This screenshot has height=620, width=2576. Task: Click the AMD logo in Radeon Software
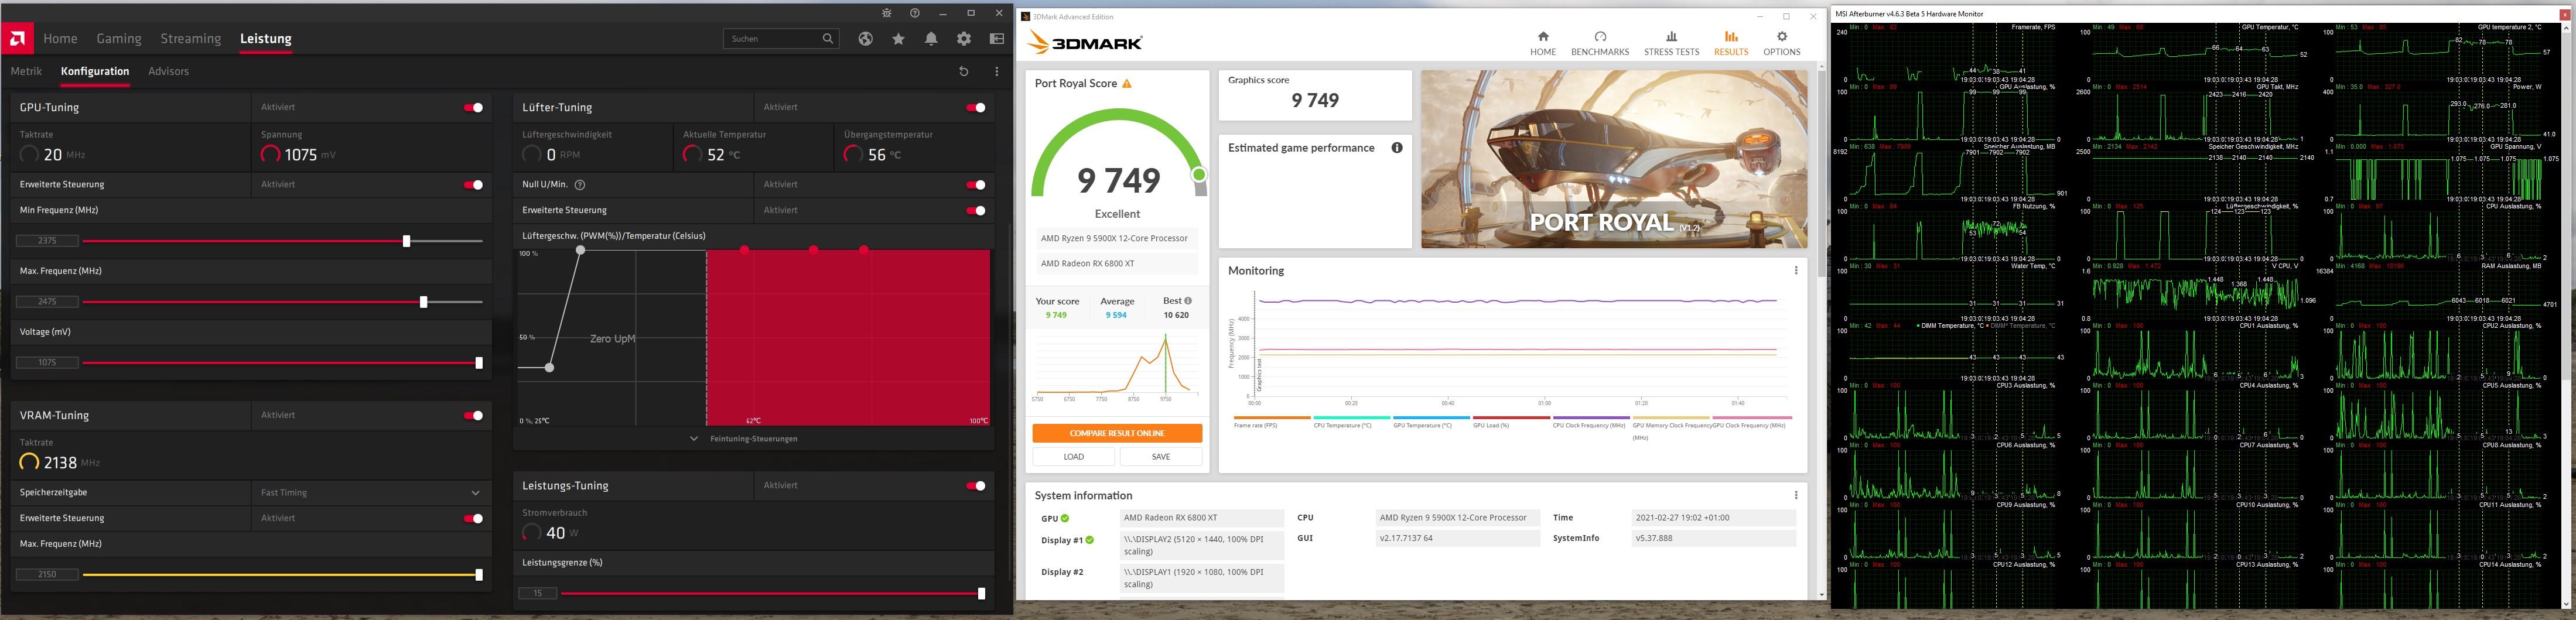17,39
